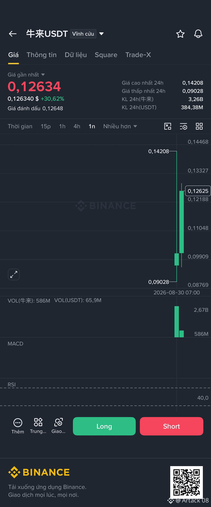Viewport: 211px width, 507px height.
Task: Tap the back arrow icon
Action: tap(12, 34)
